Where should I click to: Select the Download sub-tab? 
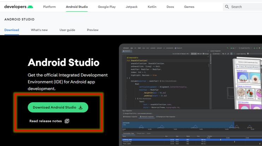(x=12, y=30)
